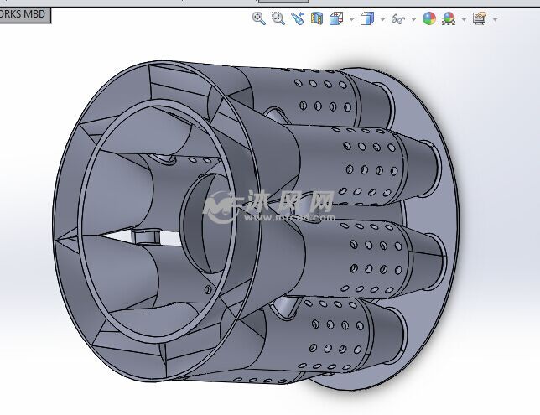Viewport: 540px width, 415px height.
Task: Click the Apply Scene icon
Action: (449, 18)
